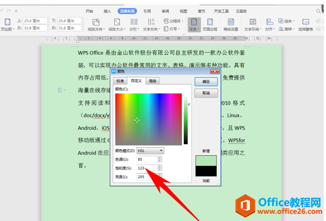
Task: Open the 分隔符 breaks menu
Action: pos(173,21)
